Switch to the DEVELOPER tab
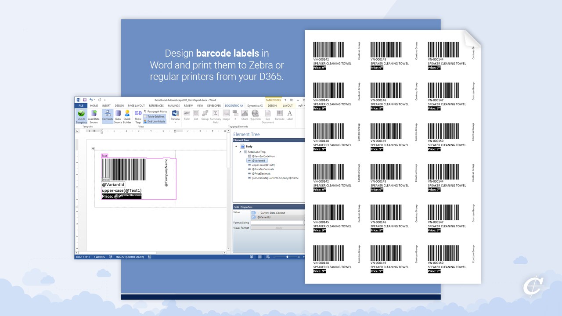 tap(214, 106)
